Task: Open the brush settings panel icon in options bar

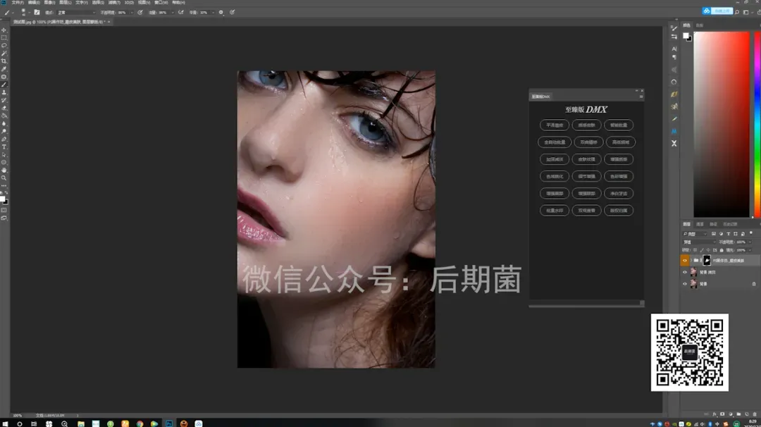Action: (x=37, y=13)
